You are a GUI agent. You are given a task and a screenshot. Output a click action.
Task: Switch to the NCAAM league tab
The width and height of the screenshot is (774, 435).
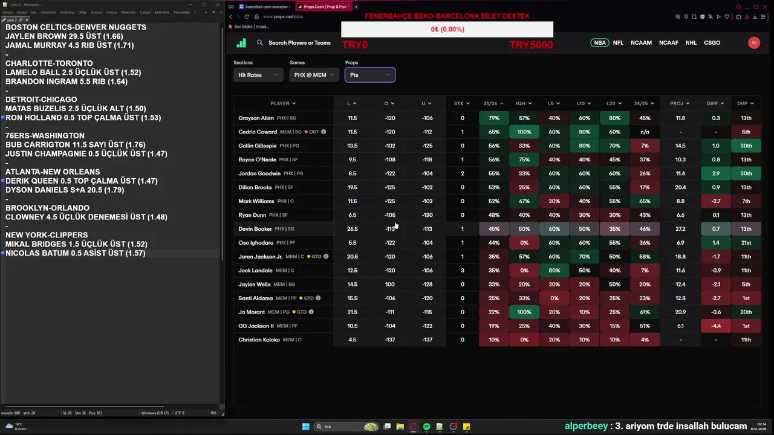[x=641, y=43]
